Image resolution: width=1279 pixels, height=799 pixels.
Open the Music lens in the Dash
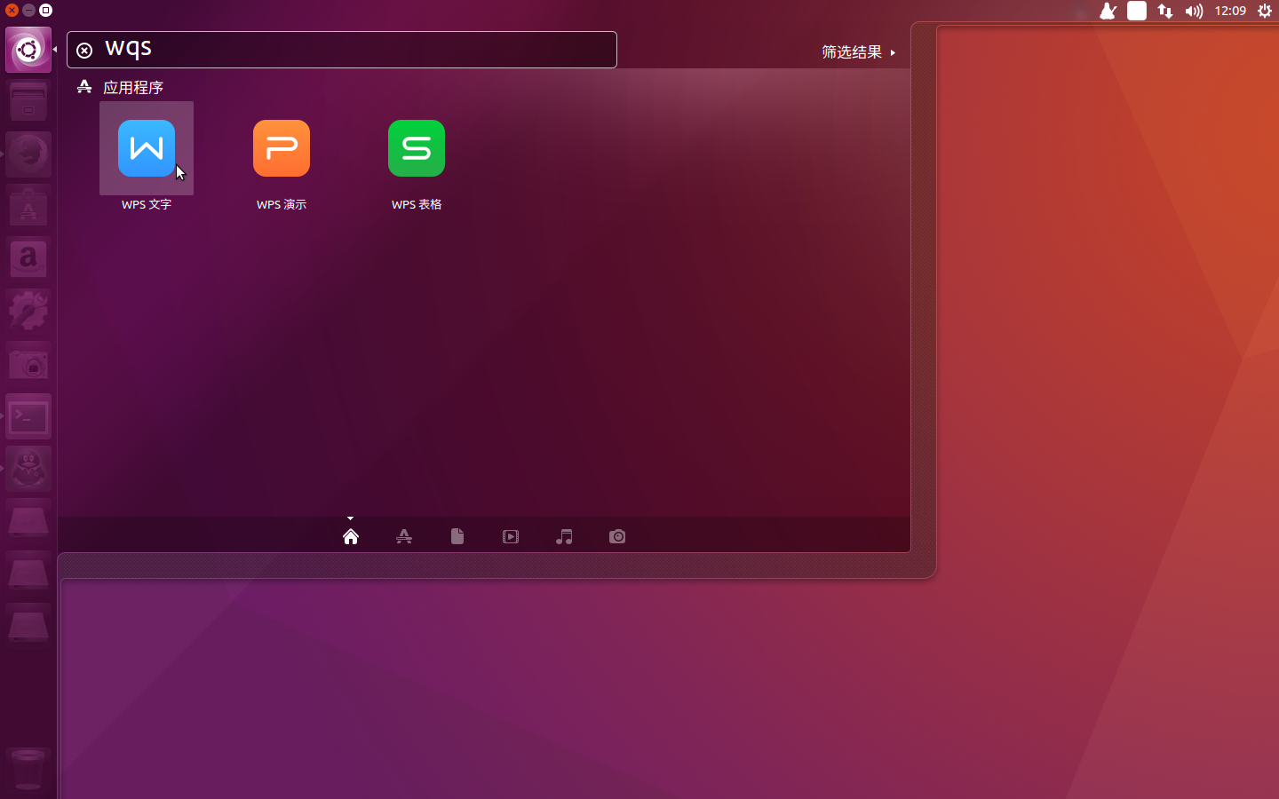(x=564, y=536)
